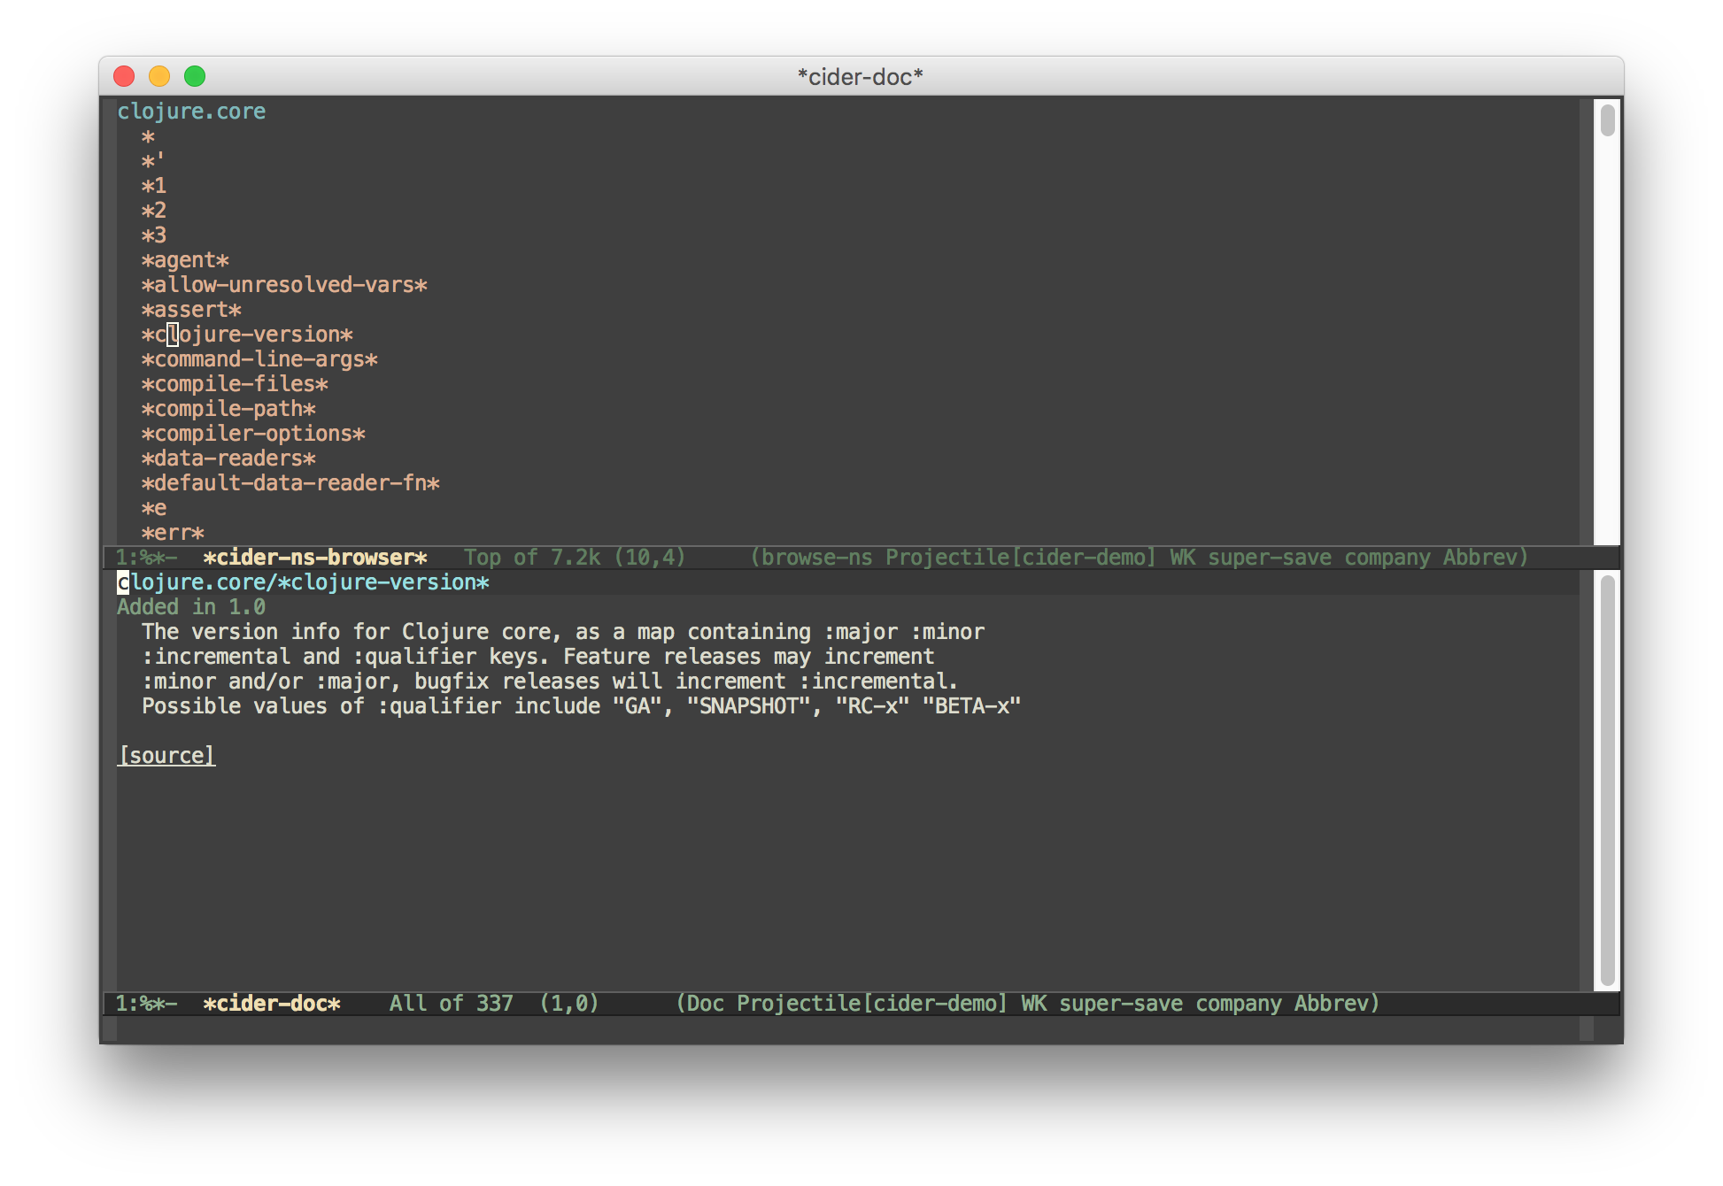Click the Top of 7.2k position indicator

[x=532, y=558]
